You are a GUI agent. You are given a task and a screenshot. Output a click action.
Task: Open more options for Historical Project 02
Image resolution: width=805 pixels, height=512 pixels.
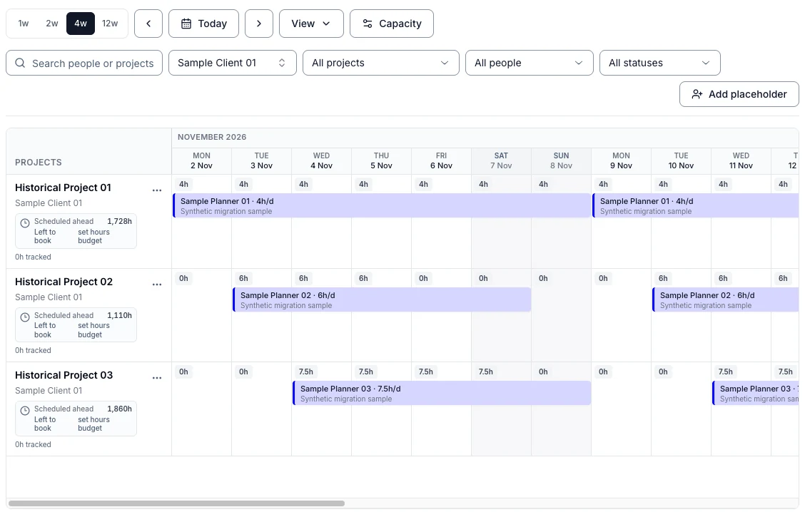click(157, 285)
